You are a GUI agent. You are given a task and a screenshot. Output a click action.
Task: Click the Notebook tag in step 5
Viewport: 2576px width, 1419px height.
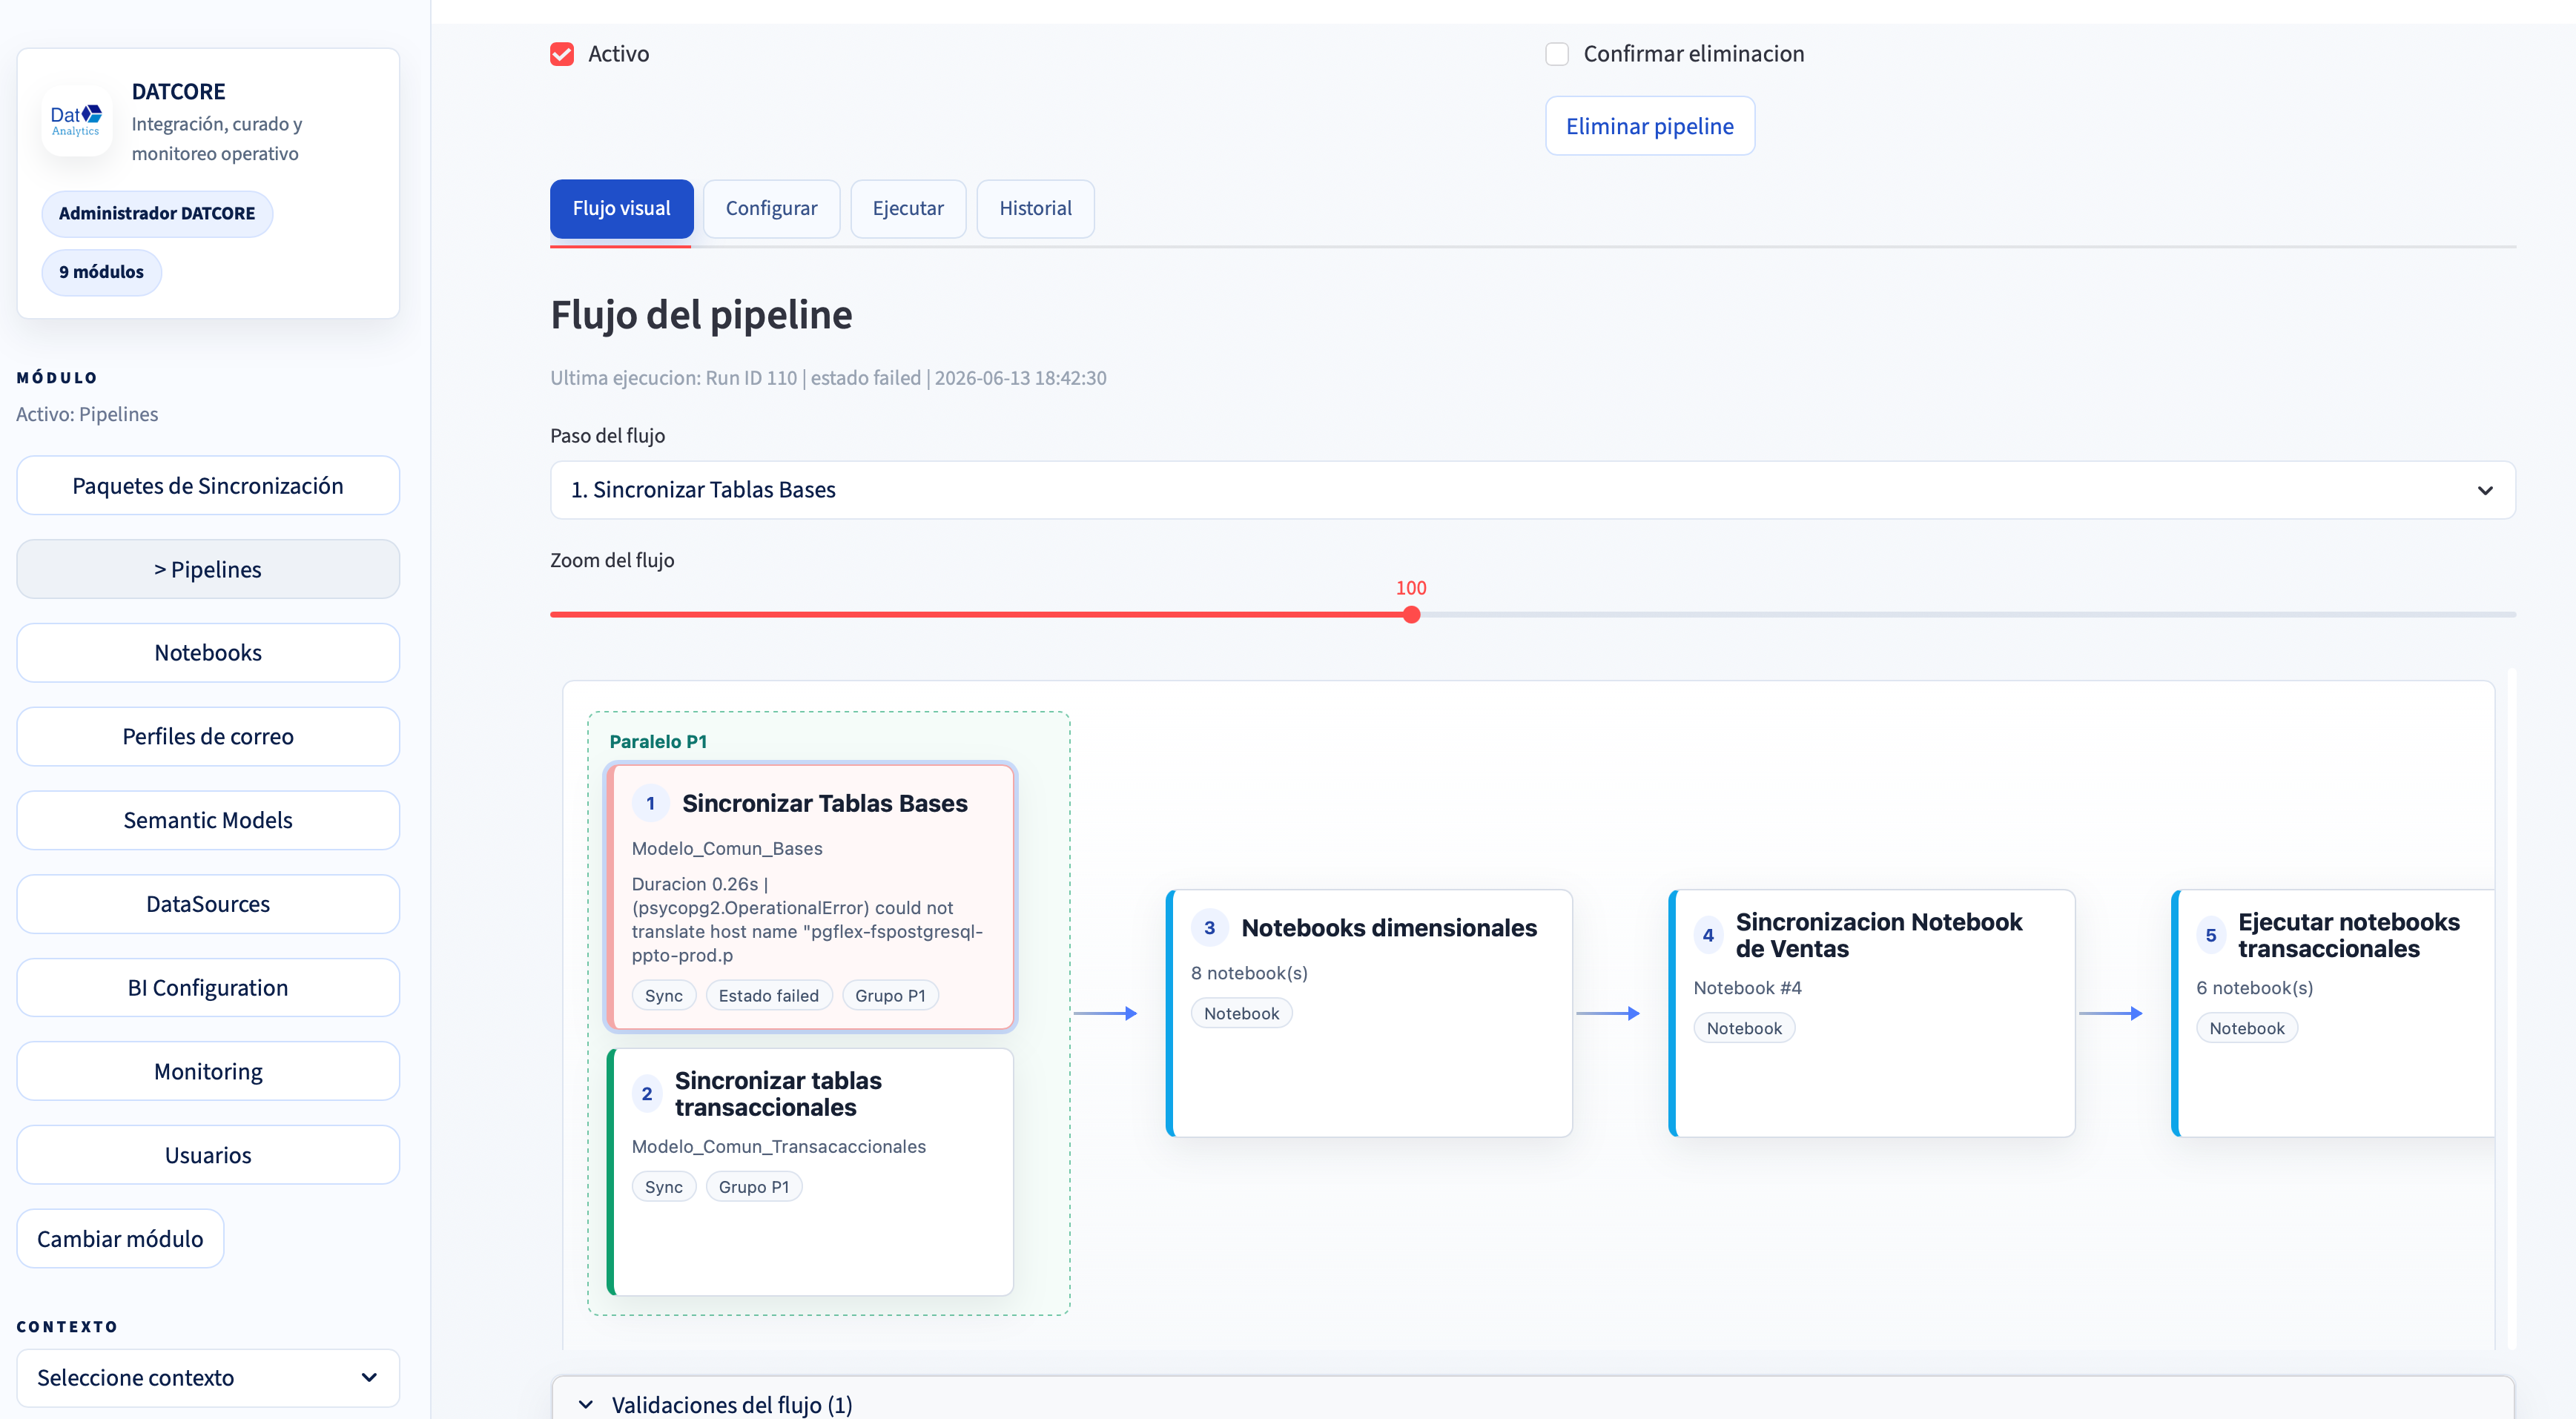pyautogui.click(x=2247, y=1029)
